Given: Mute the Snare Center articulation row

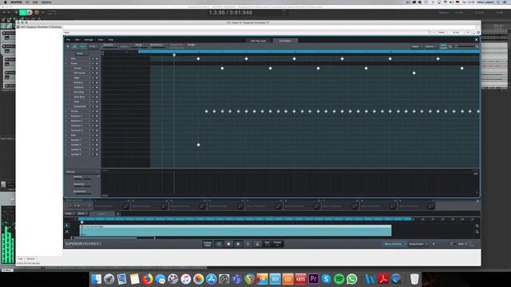Looking at the screenshot, I should pyautogui.click(x=97, y=69).
